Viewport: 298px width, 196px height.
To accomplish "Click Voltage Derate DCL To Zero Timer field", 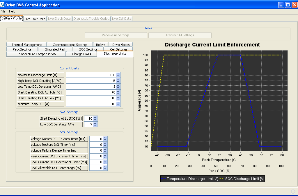I will (96, 139).
